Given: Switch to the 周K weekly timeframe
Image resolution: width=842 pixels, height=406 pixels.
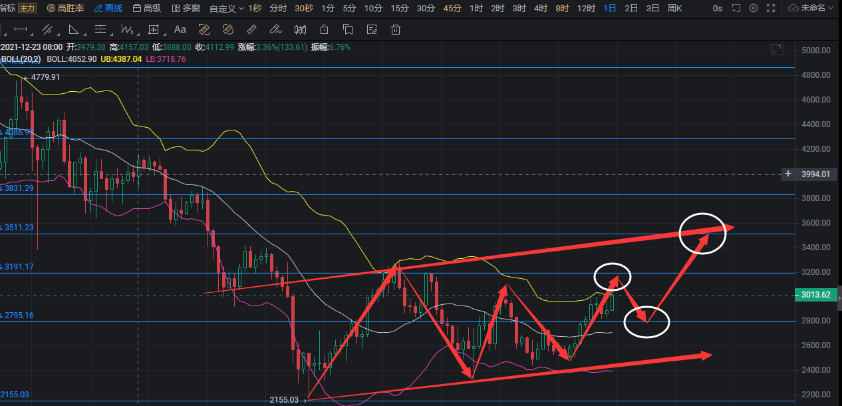Looking at the screenshot, I should [674, 9].
